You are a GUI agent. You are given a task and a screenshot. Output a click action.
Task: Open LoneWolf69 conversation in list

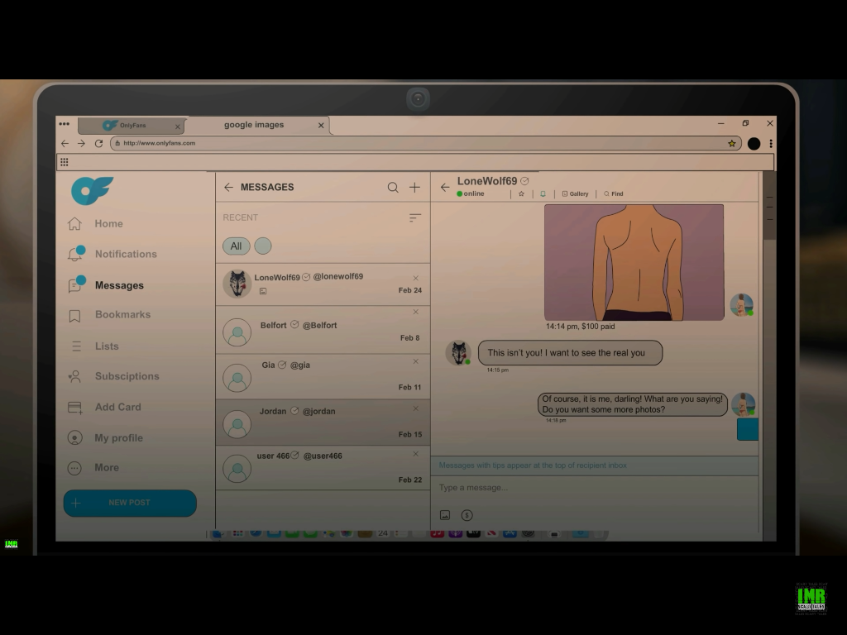pyautogui.click(x=323, y=284)
